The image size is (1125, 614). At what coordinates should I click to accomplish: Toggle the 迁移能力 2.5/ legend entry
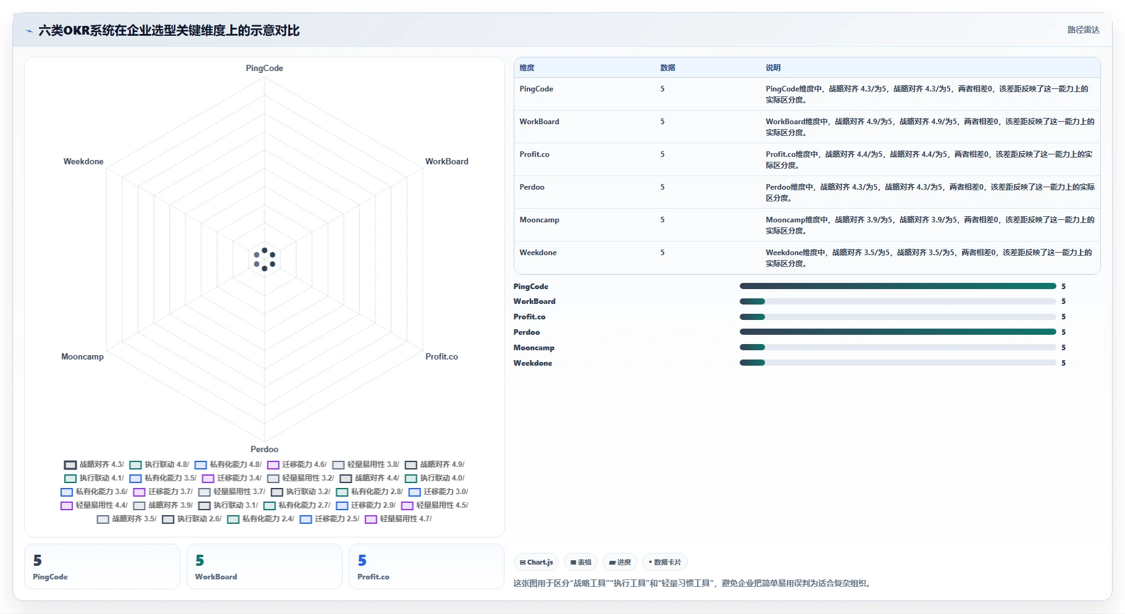coord(330,519)
